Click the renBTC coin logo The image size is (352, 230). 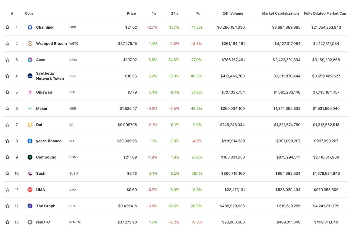click(x=30, y=222)
